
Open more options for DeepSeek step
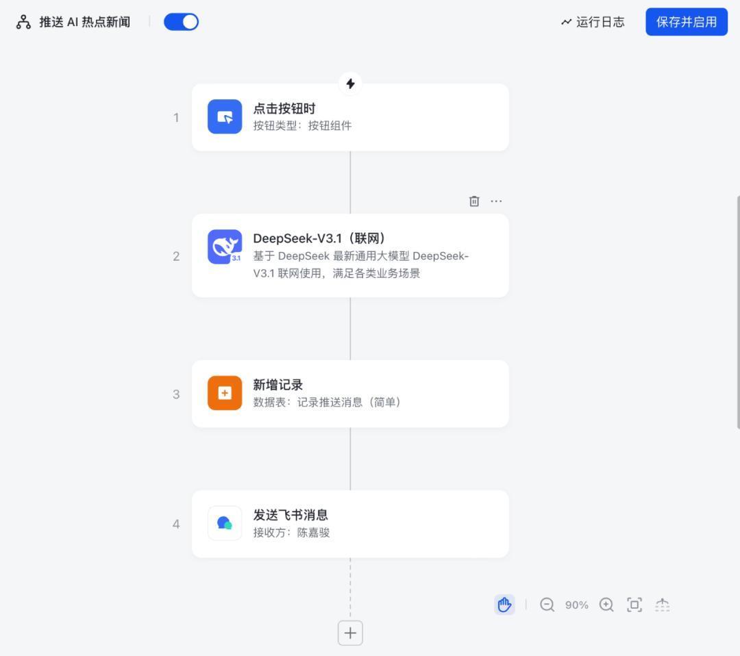(x=496, y=201)
